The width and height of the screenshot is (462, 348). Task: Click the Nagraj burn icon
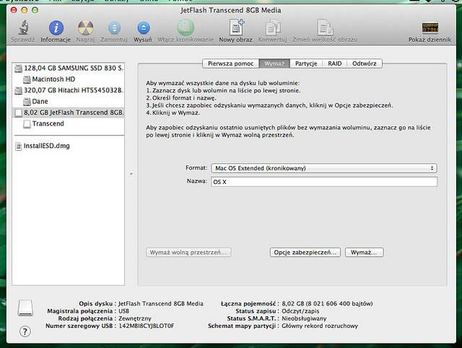click(x=85, y=28)
